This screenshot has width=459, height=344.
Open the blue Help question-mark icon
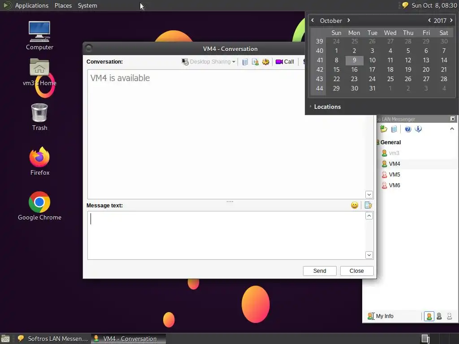click(x=408, y=129)
